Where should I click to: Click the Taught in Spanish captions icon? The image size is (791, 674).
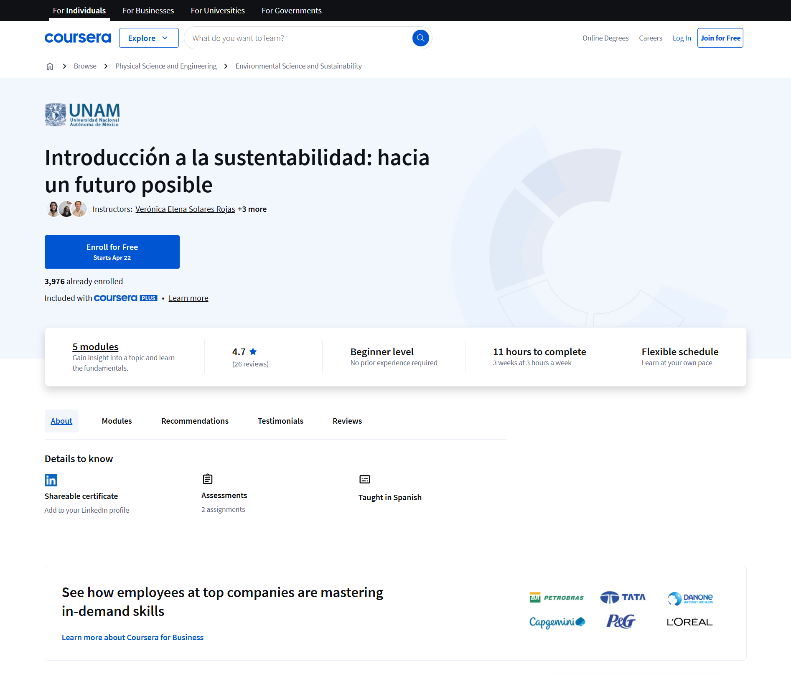365,479
